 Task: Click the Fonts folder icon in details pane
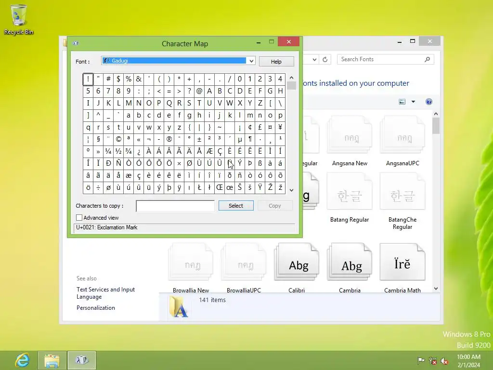coord(178,307)
